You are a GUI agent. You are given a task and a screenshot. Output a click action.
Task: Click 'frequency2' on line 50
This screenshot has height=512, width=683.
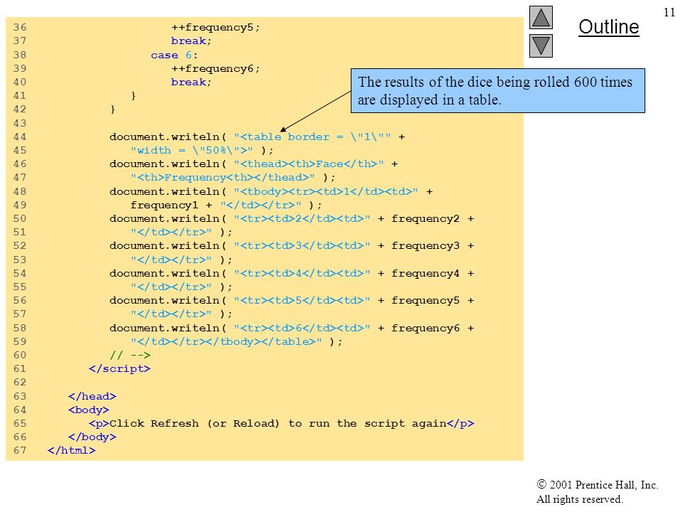(425, 218)
